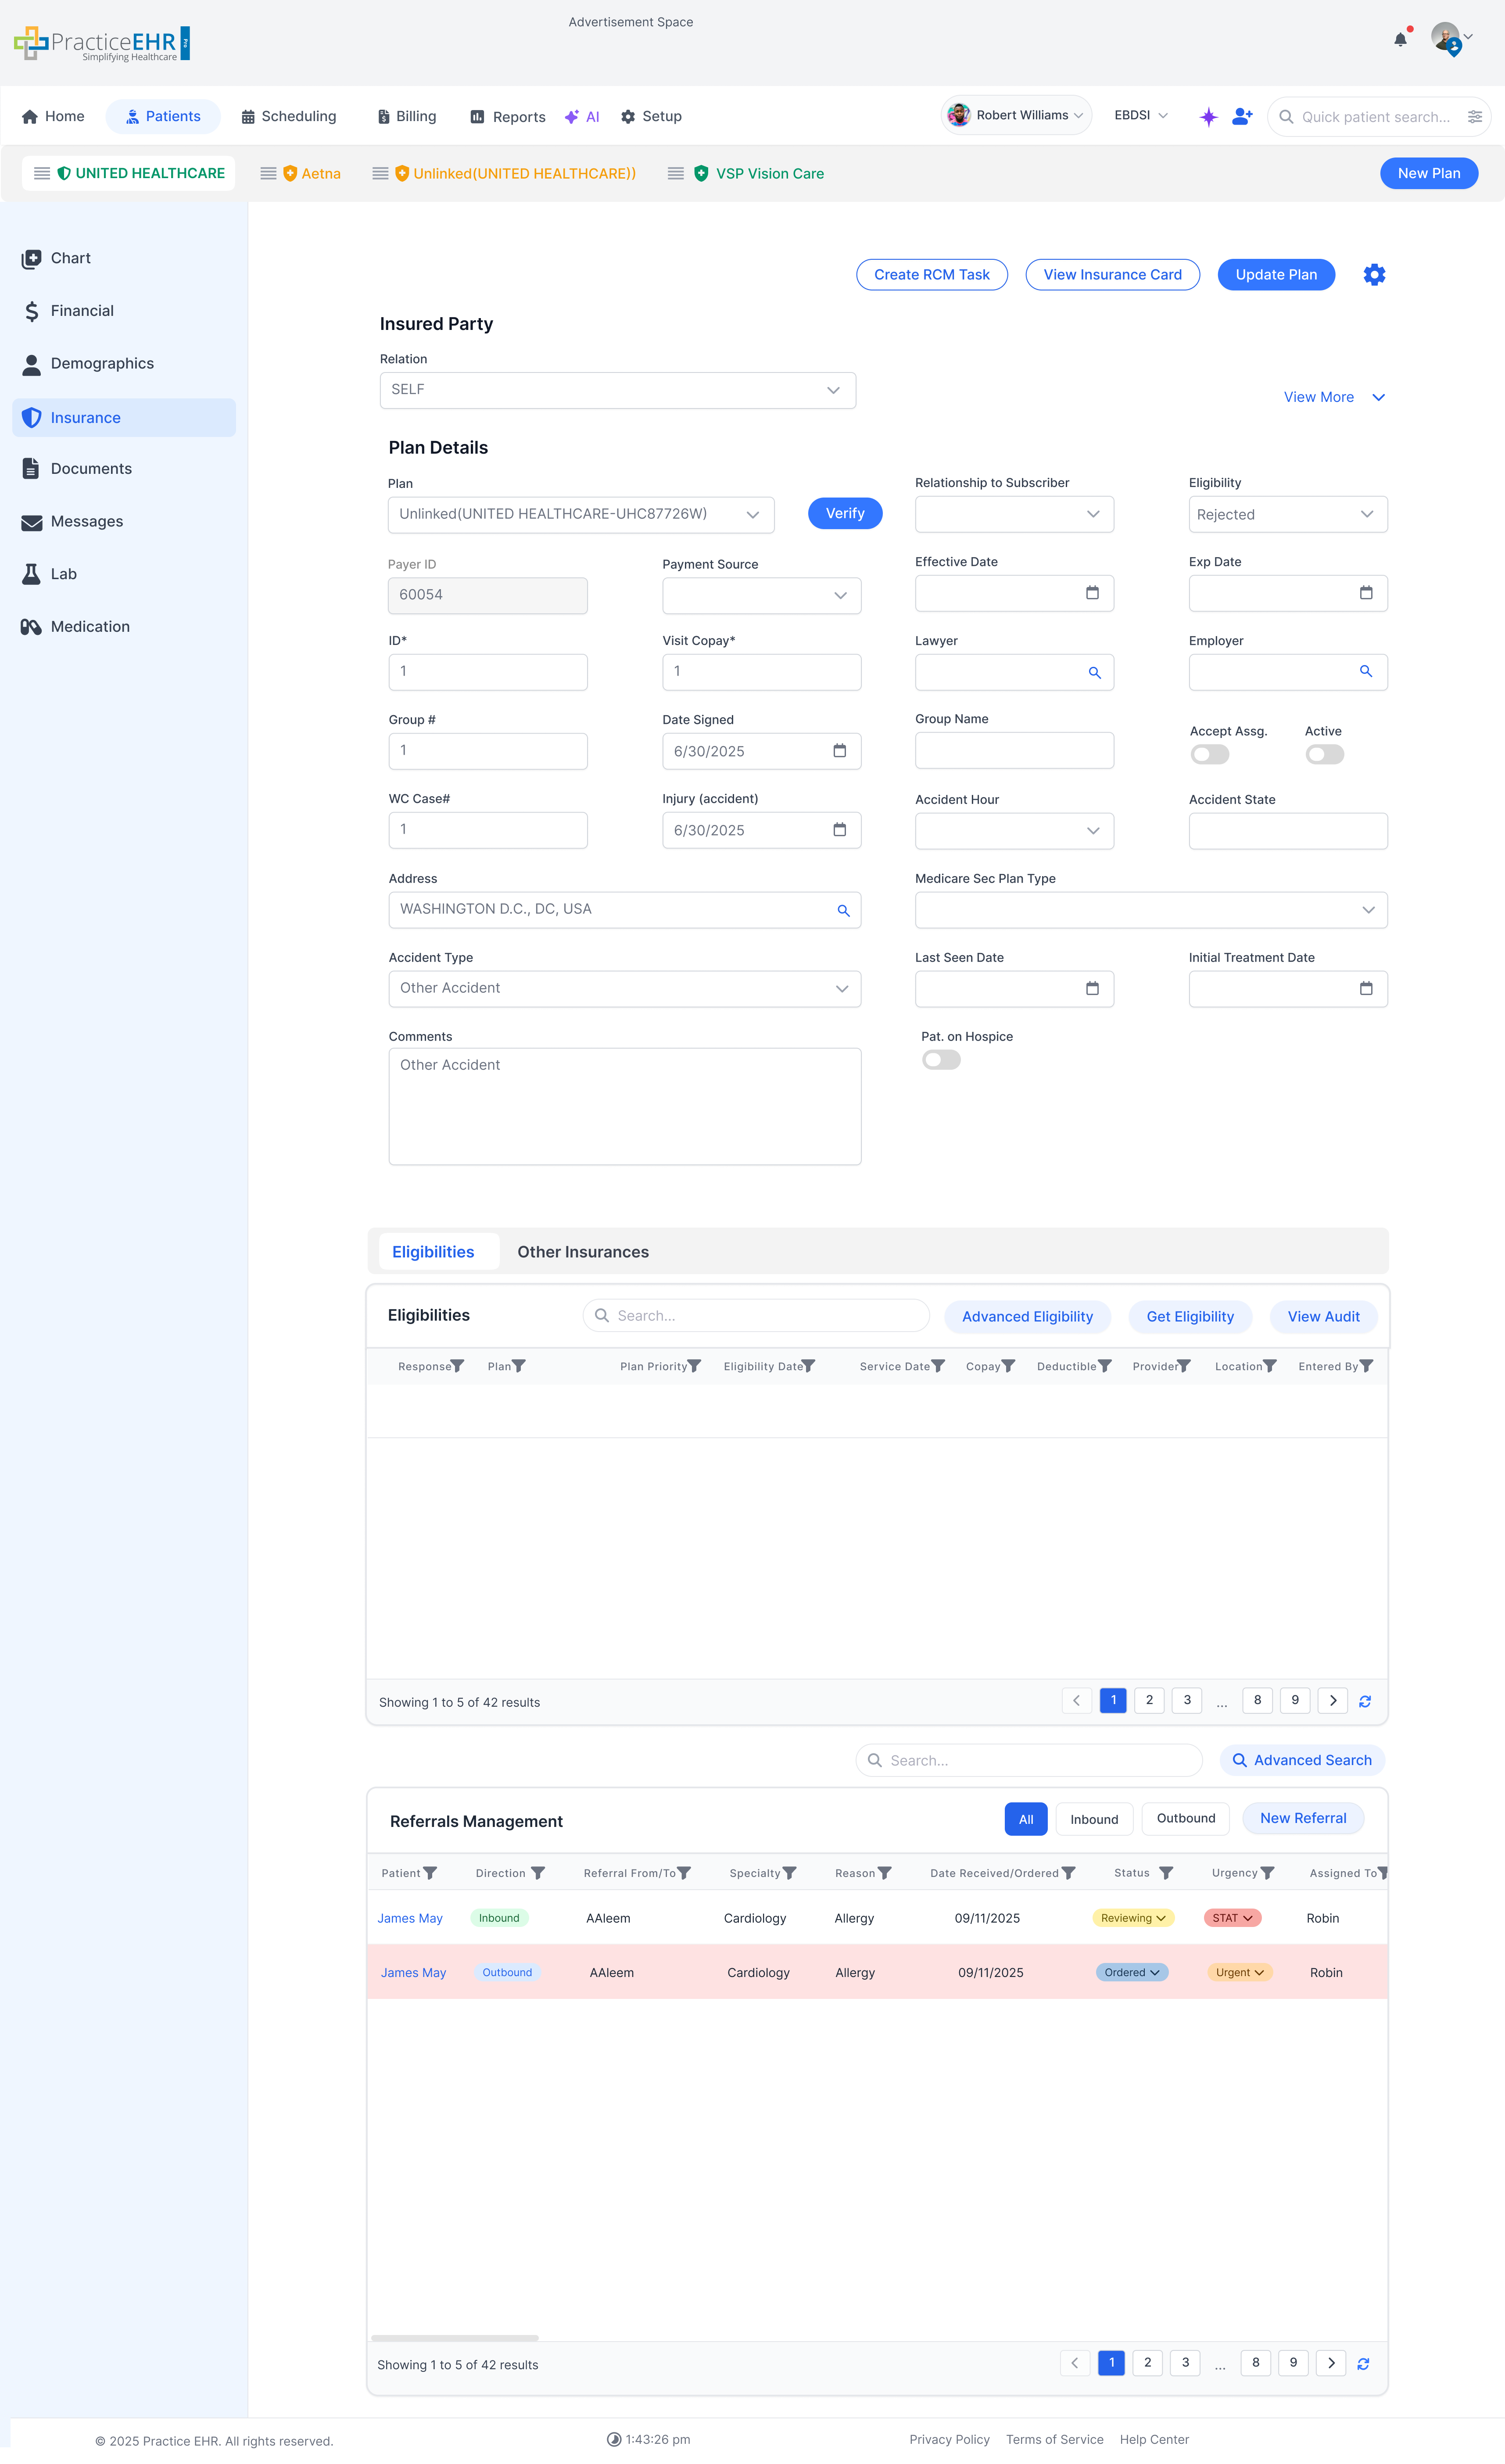Click the Lawyer field search icon
Screen dimensions: 1505x2464
point(1094,673)
